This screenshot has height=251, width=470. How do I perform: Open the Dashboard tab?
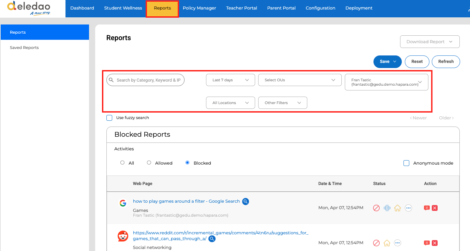(x=82, y=8)
